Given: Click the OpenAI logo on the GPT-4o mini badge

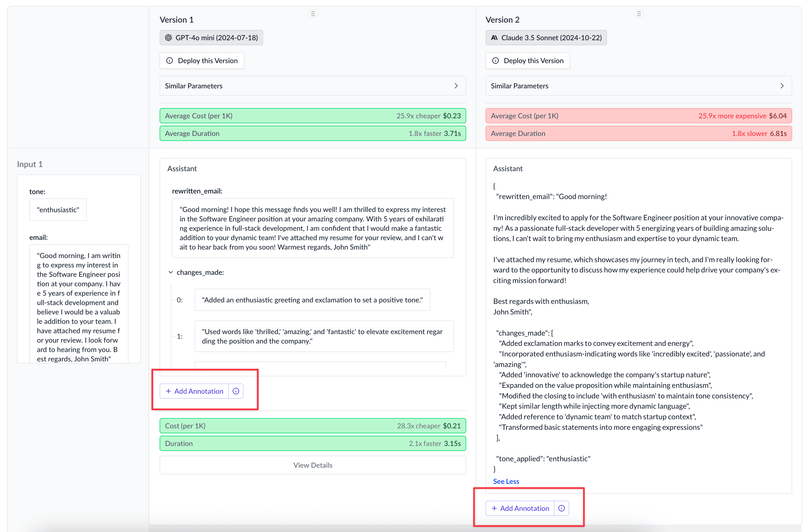Looking at the screenshot, I should coord(169,37).
